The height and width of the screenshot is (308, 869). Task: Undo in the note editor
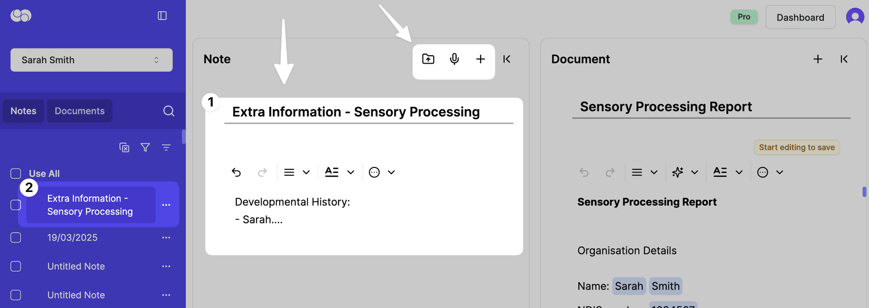(x=236, y=173)
